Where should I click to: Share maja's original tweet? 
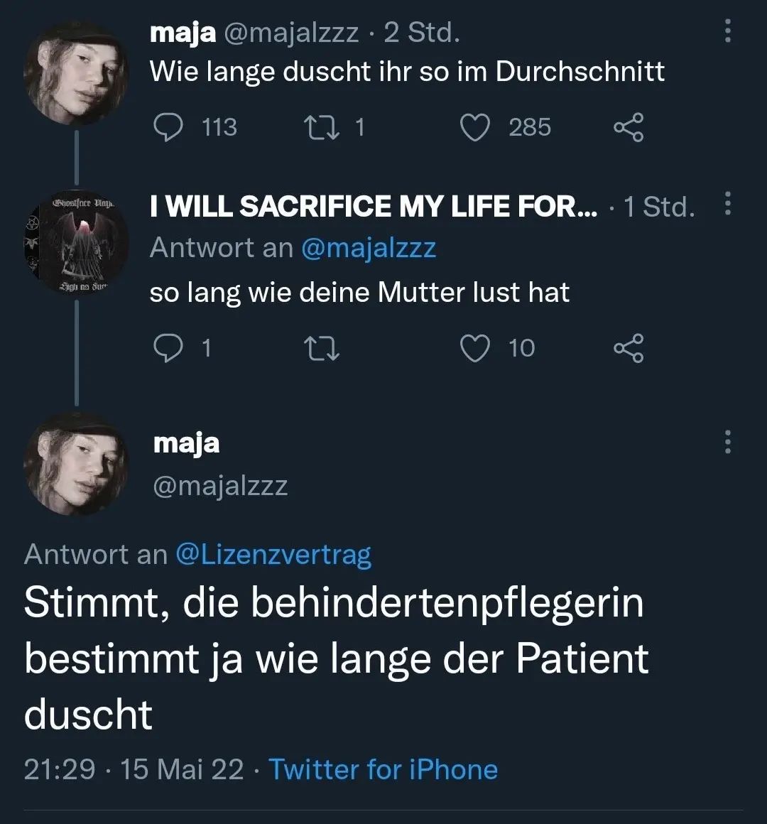point(628,127)
